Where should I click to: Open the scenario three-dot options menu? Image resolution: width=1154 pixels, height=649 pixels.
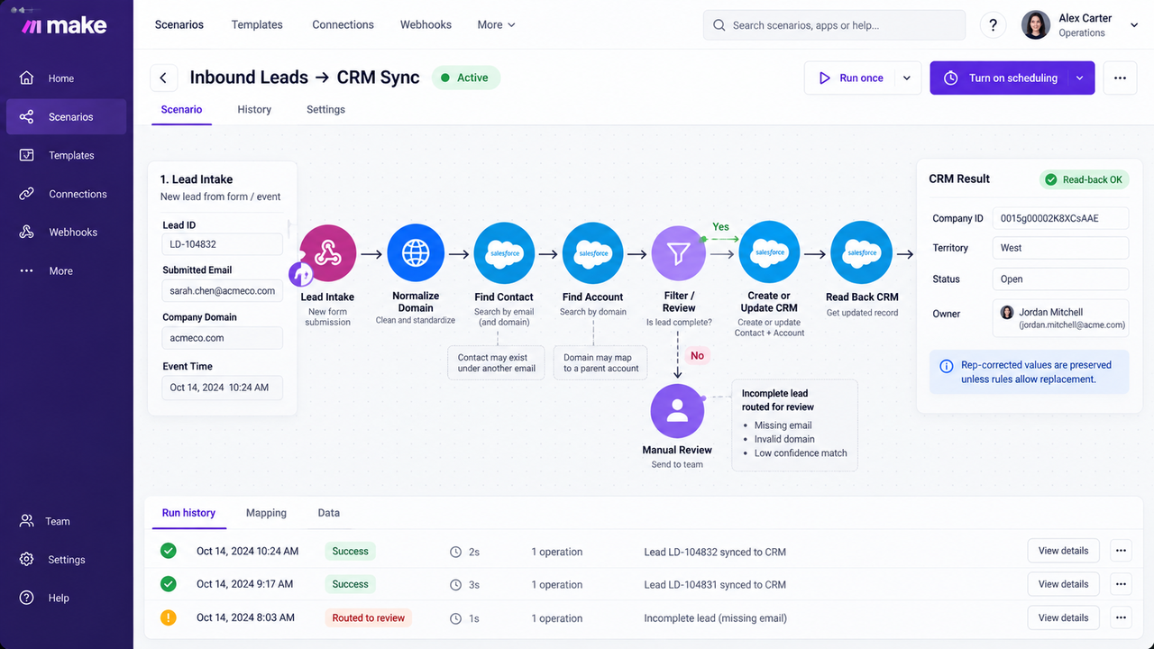click(x=1120, y=78)
